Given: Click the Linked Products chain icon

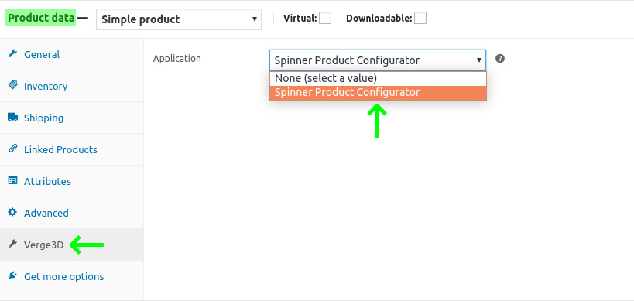Looking at the screenshot, I should pos(12,149).
